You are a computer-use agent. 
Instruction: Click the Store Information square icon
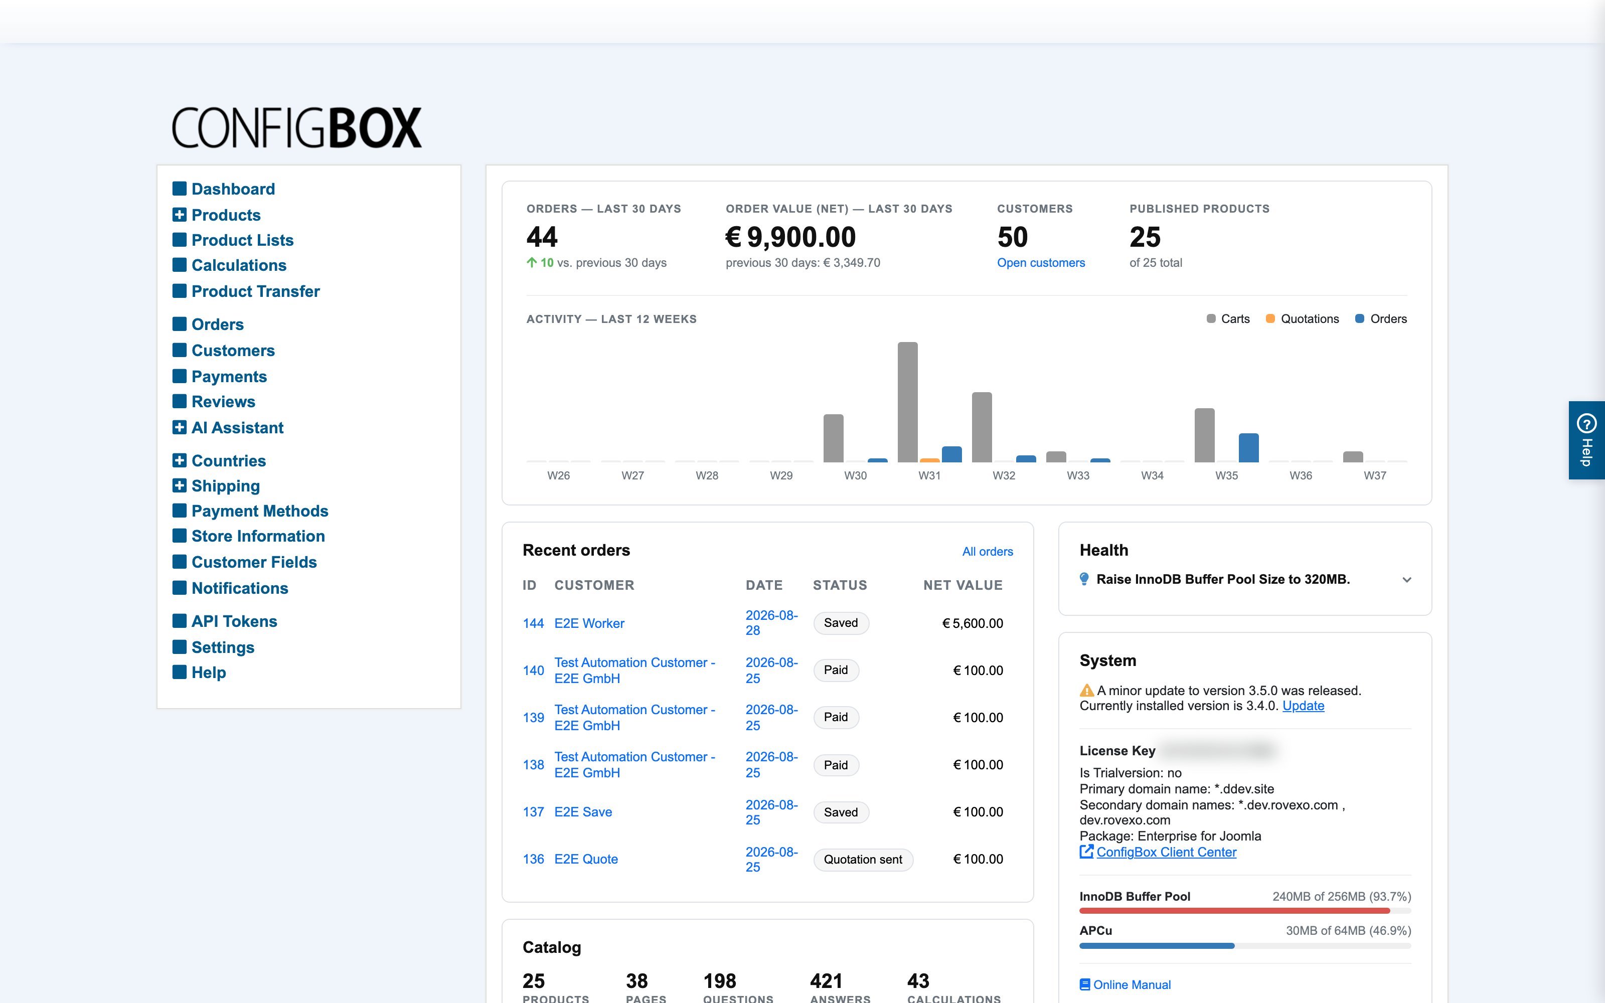(179, 535)
